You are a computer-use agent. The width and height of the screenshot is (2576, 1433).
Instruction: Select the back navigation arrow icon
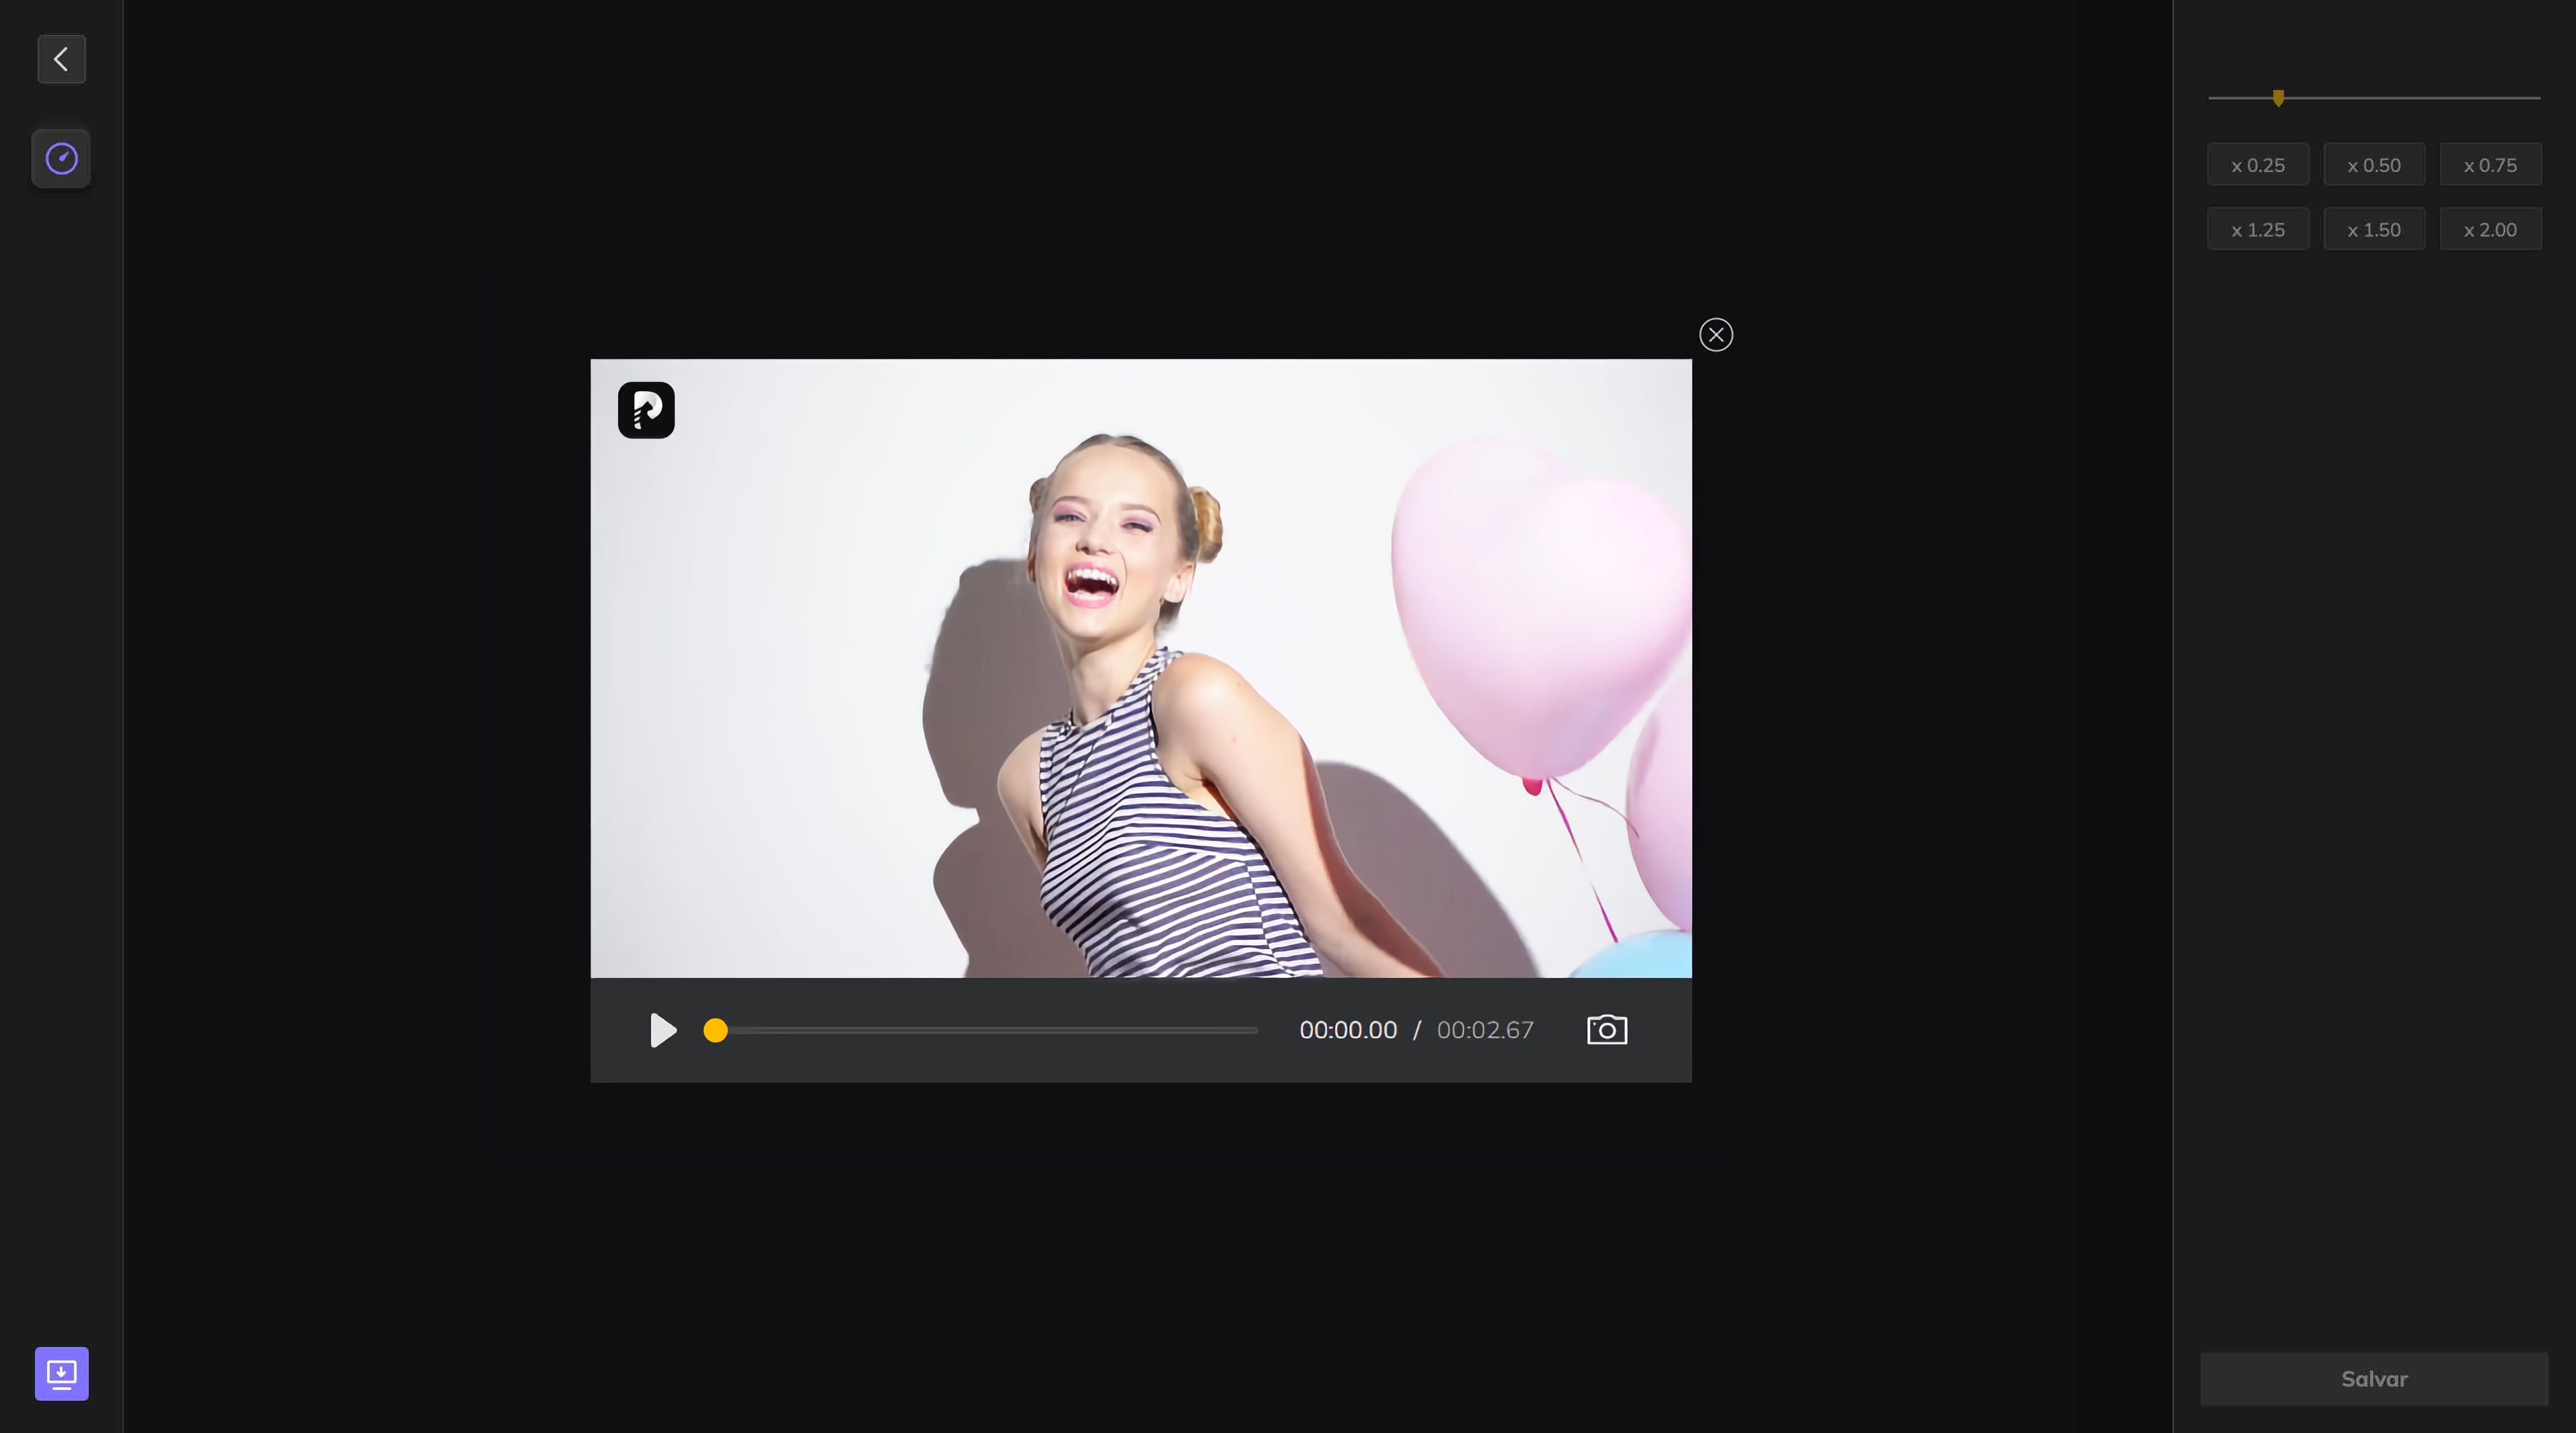click(60, 60)
